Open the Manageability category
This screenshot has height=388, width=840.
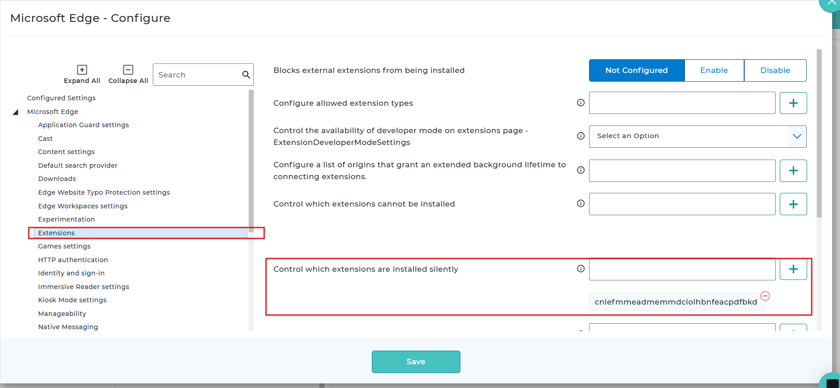[62, 314]
